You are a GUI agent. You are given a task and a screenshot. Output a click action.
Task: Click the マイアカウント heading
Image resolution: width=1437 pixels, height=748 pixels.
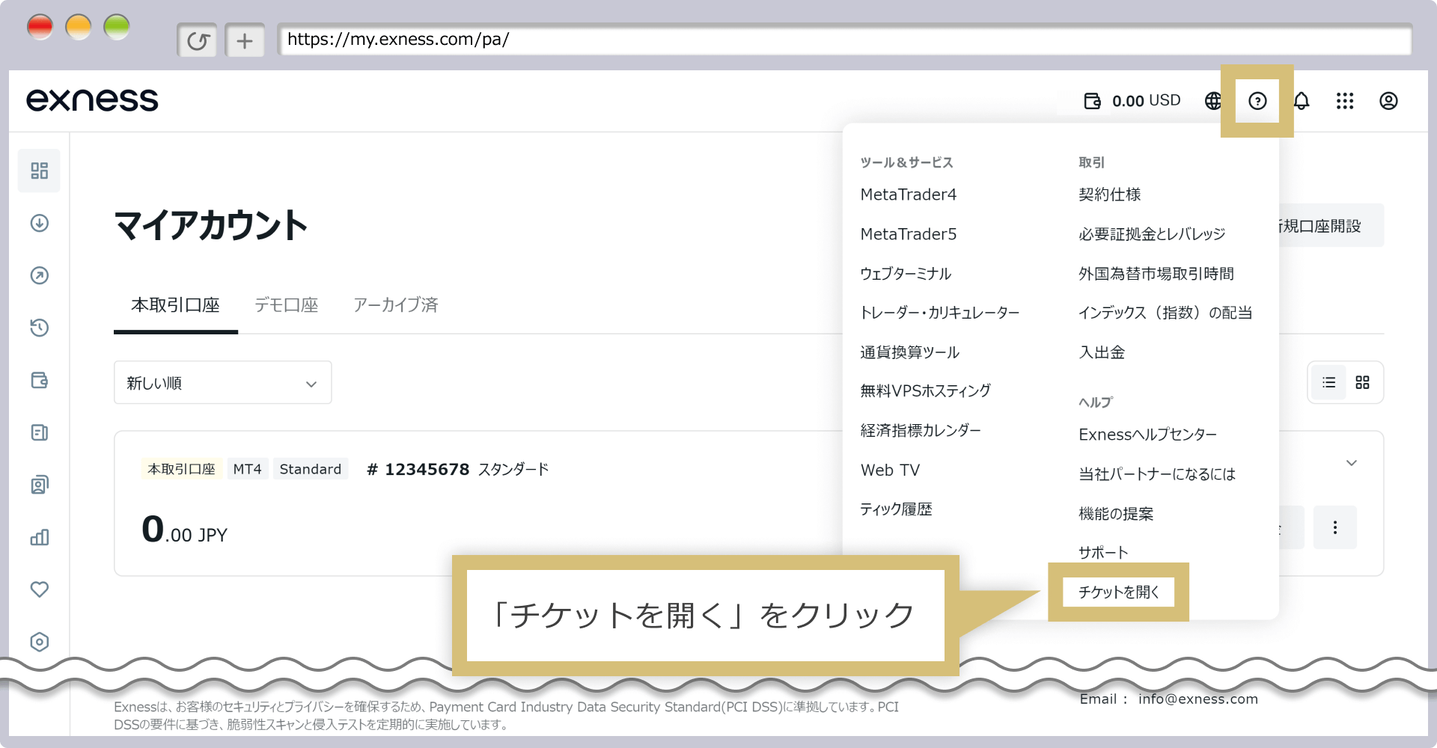coord(211,225)
